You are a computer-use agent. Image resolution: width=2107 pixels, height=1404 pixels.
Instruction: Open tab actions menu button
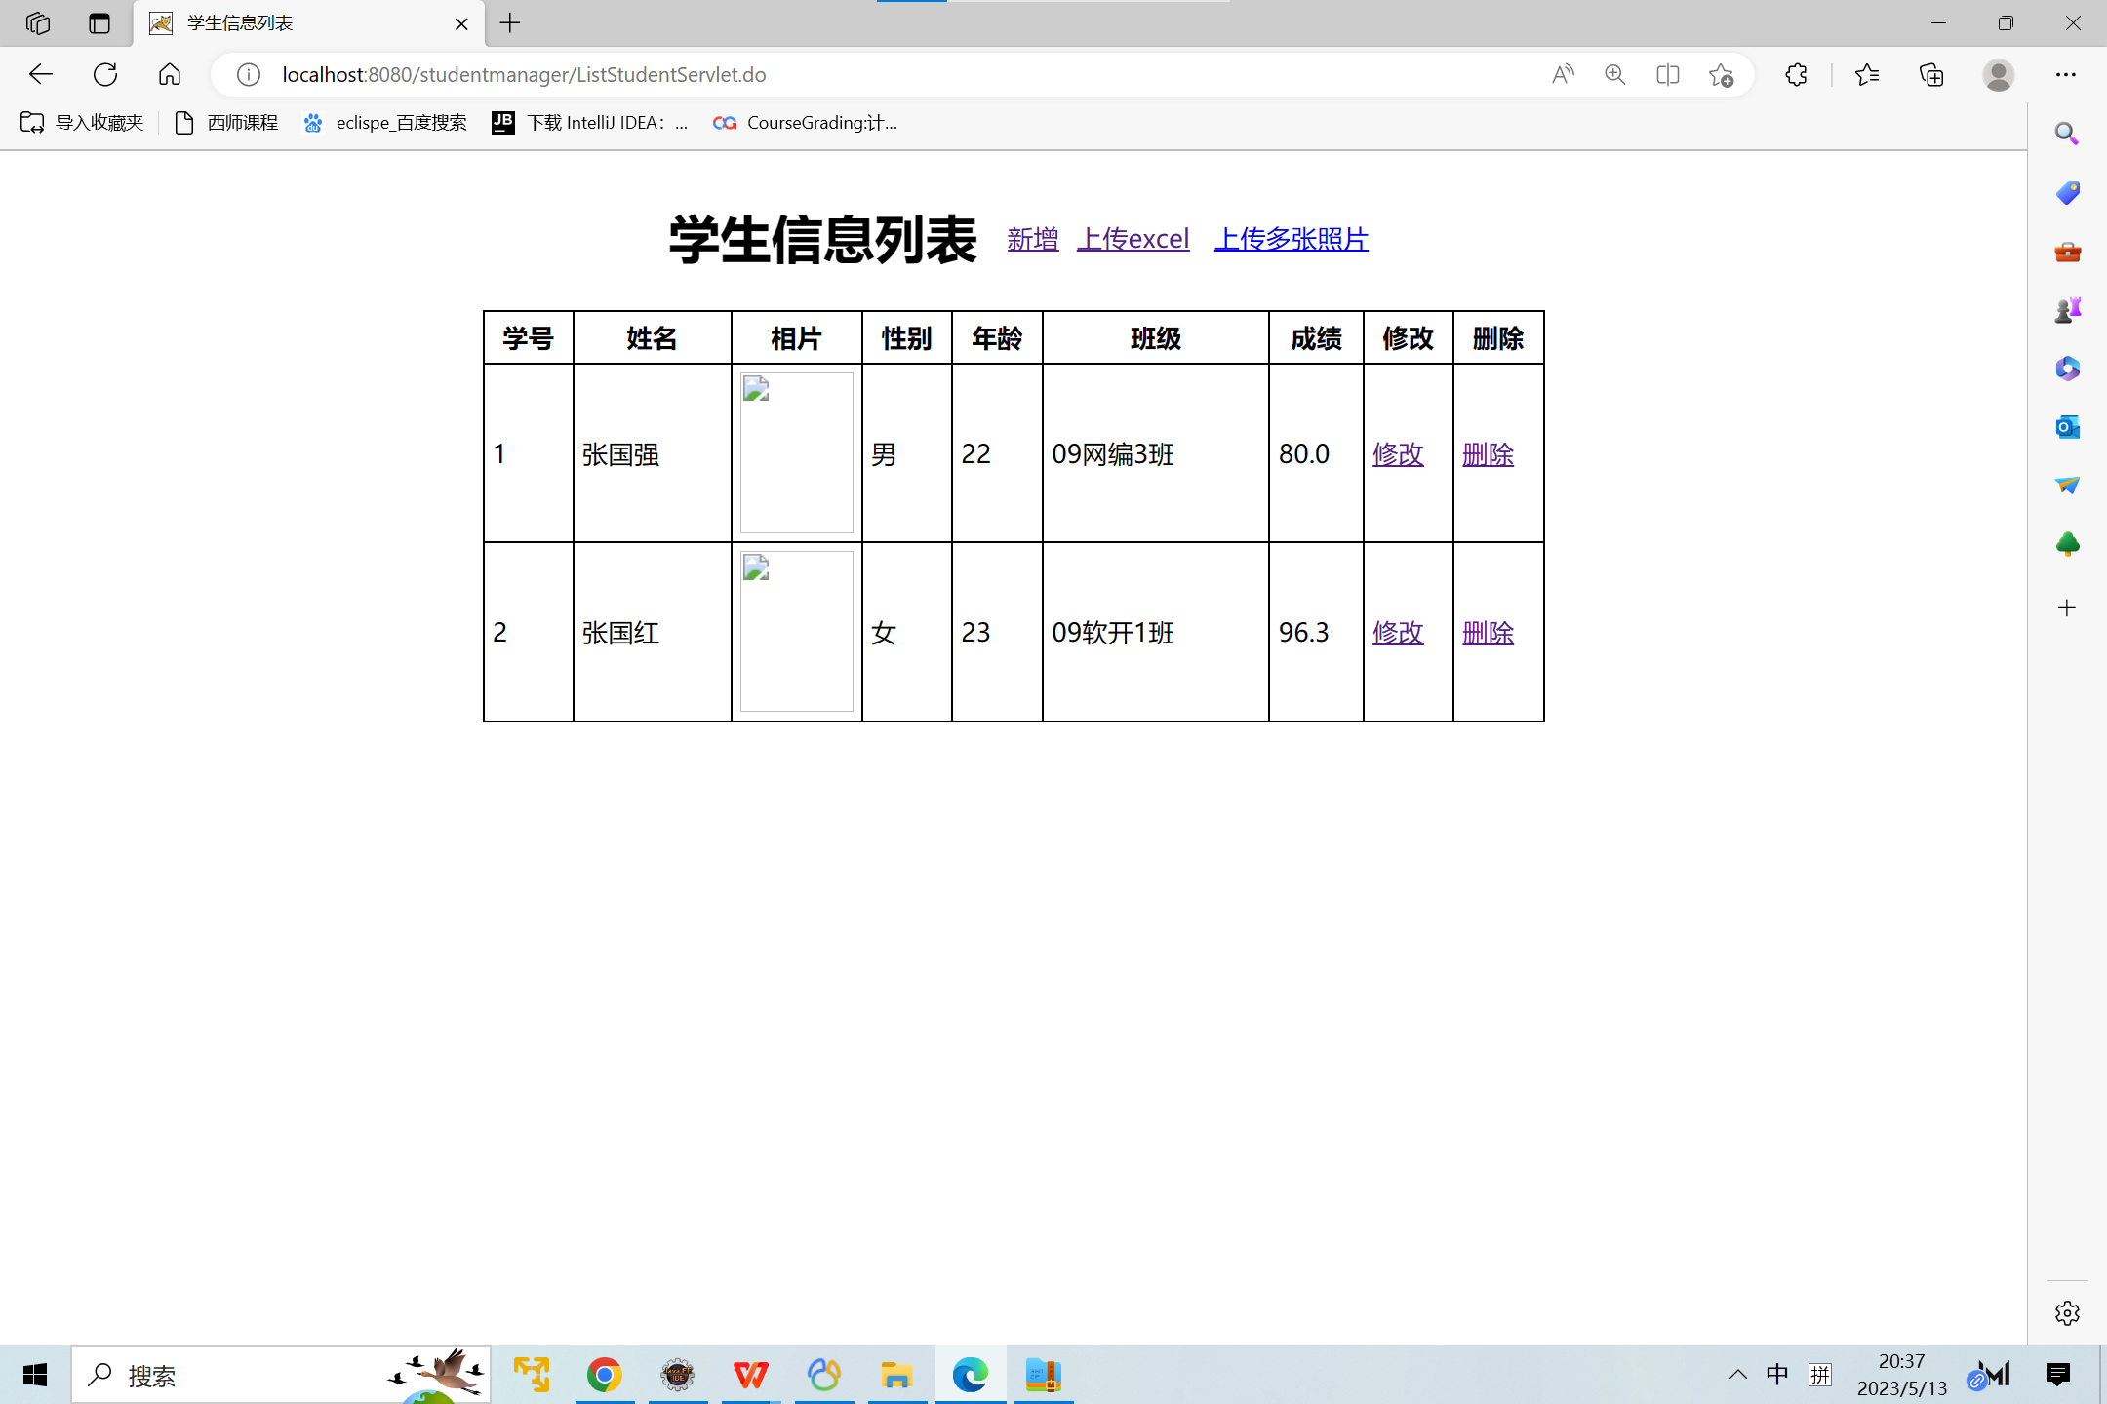[99, 23]
